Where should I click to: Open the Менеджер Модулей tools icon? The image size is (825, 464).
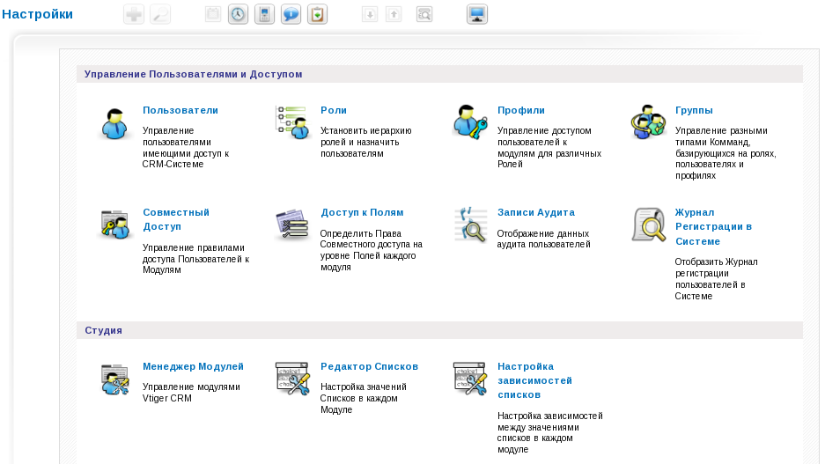tap(114, 379)
